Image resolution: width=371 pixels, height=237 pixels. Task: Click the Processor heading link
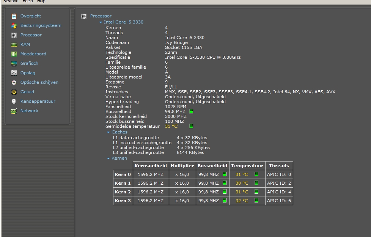coord(101,16)
